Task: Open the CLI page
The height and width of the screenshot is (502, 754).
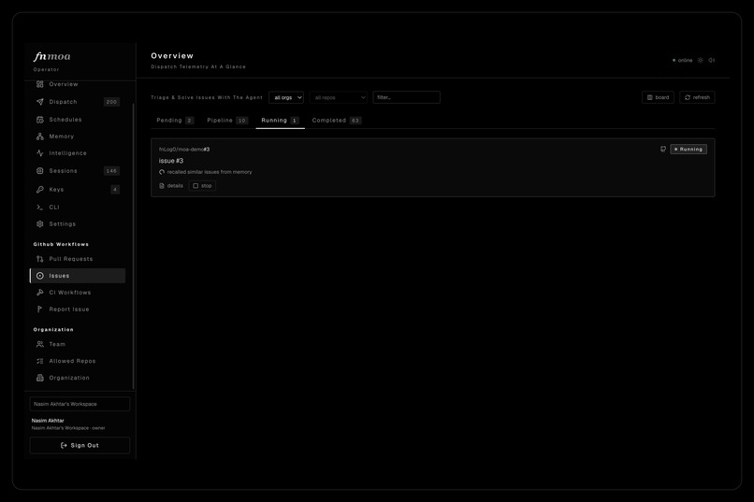Action: pos(77,207)
